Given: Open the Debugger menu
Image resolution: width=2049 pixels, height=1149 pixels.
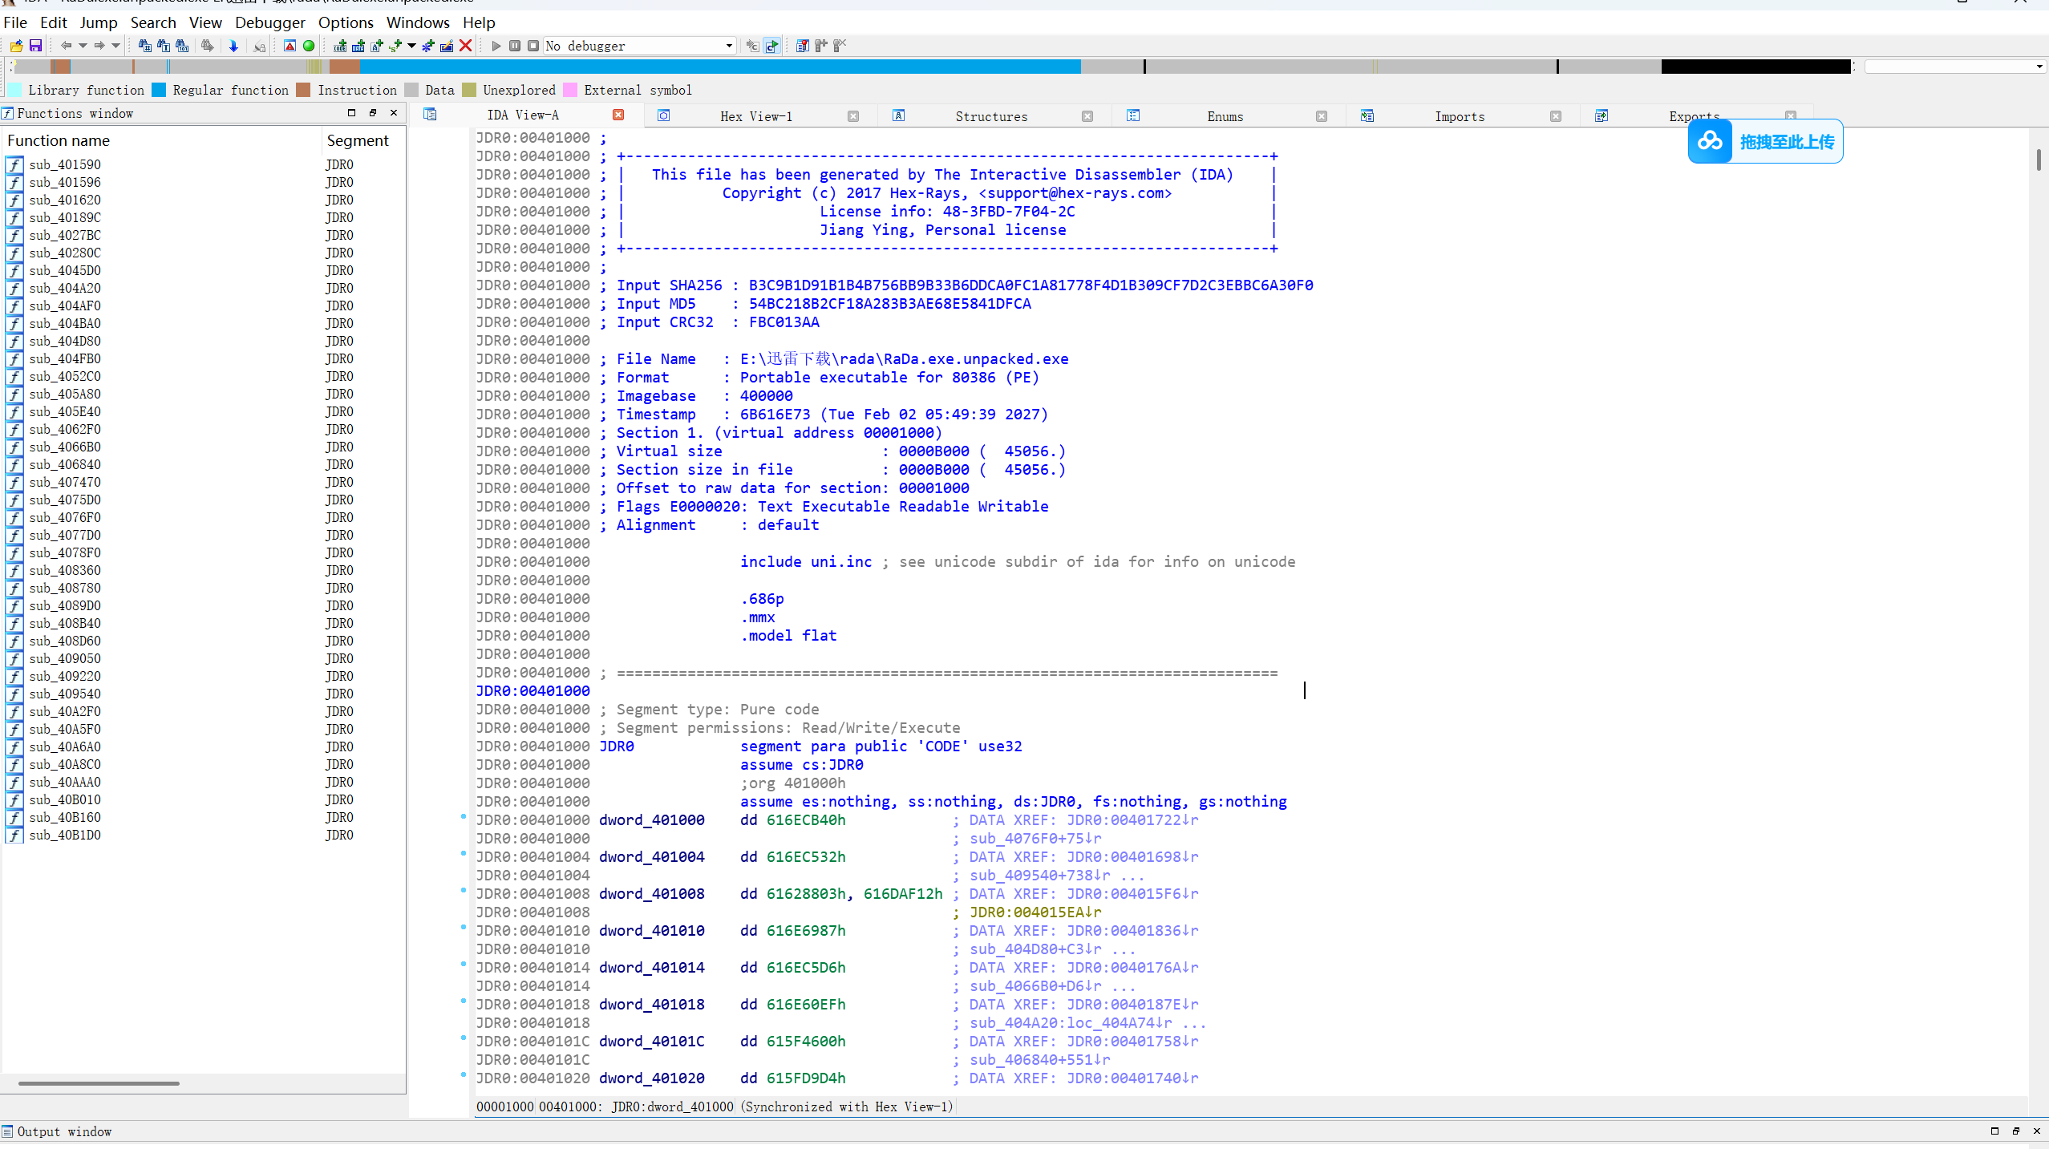Looking at the screenshot, I should [x=269, y=22].
